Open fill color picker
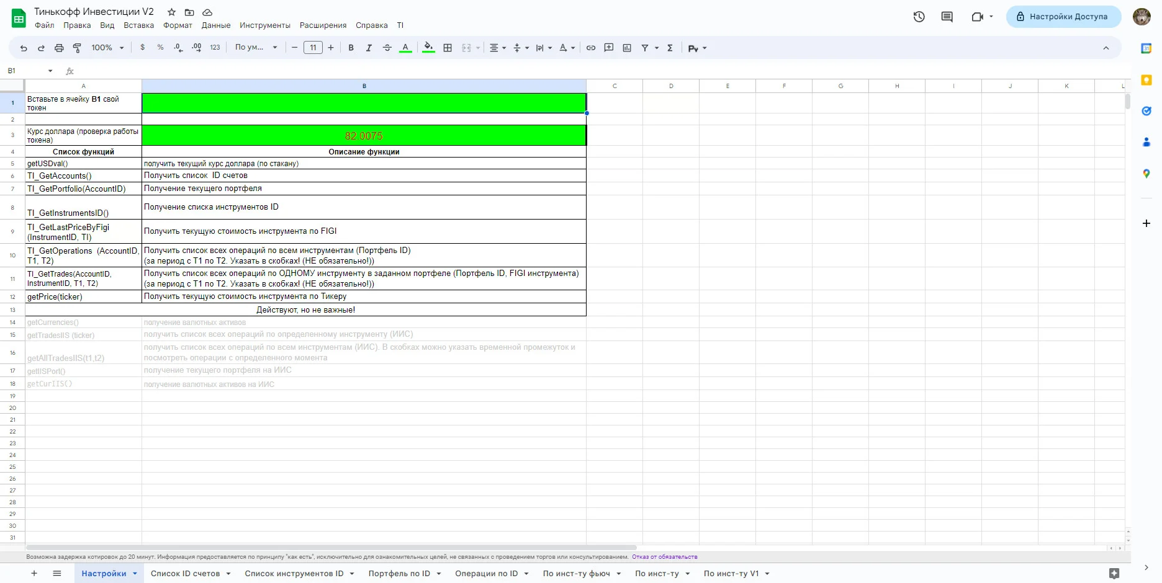 [x=428, y=48]
